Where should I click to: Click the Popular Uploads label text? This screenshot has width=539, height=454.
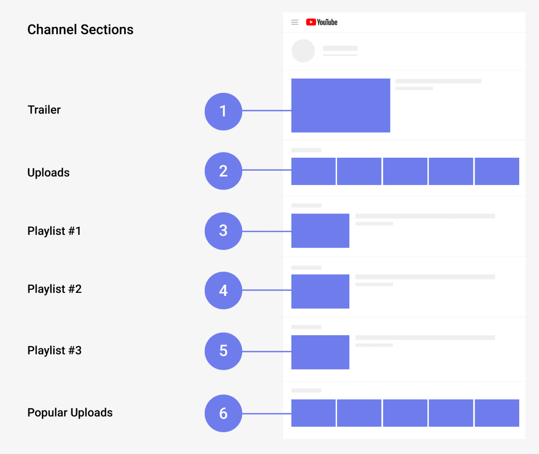(x=70, y=412)
